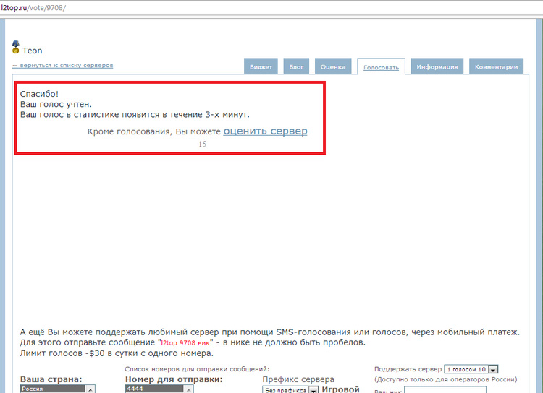Select Россия in the country list
This screenshot has height=393, width=543.
pos(53,389)
